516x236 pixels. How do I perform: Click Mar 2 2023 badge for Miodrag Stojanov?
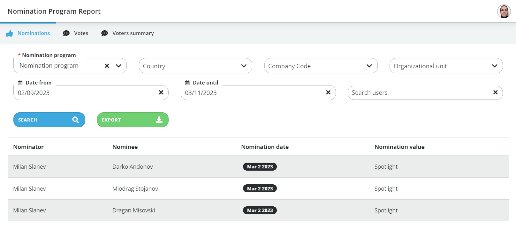[260, 189]
